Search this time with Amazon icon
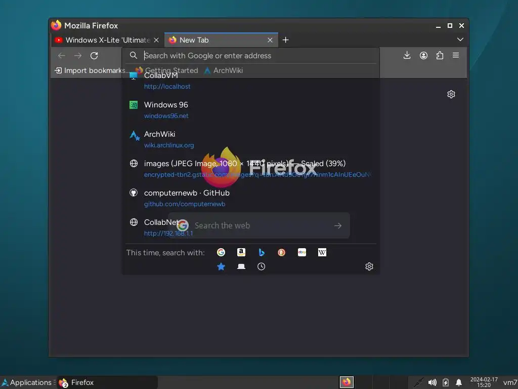The image size is (518, 389). coord(241,252)
